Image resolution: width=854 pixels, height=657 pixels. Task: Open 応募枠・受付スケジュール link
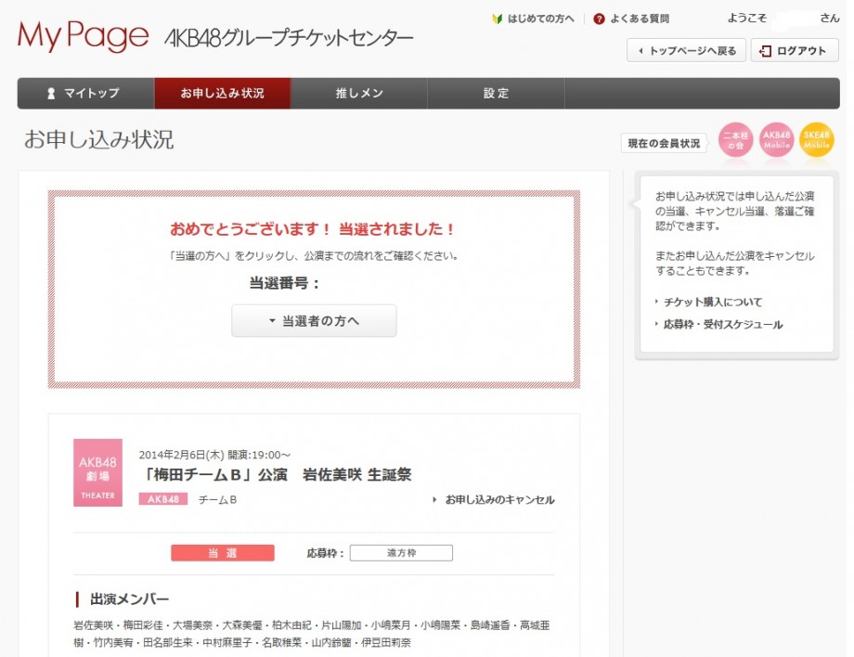(x=723, y=325)
